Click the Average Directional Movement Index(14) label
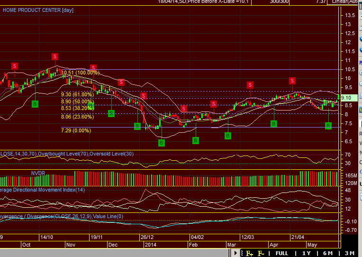 tap(43, 190)
